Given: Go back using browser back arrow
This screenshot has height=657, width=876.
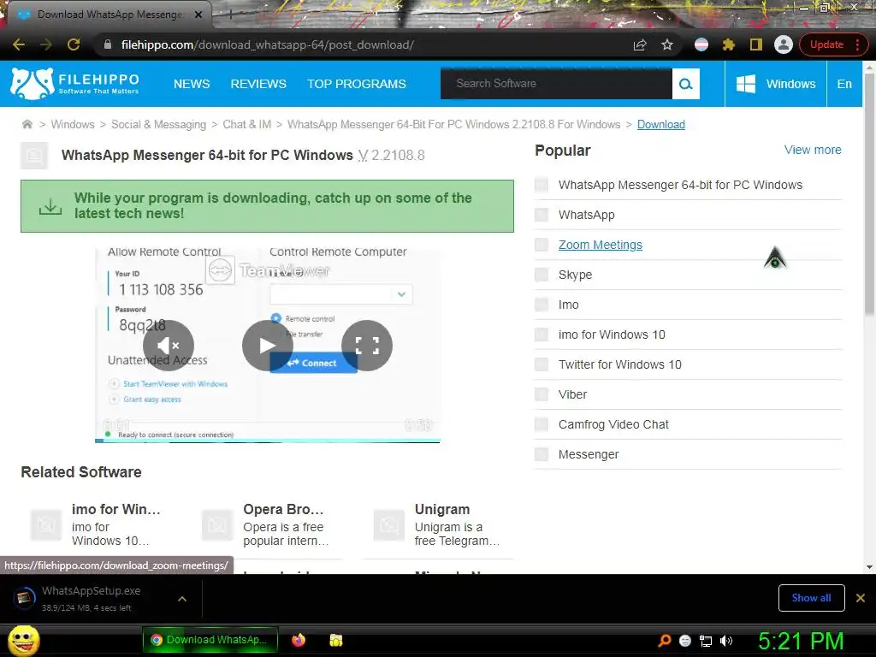Looking at the screenshot, I should 19,44.
